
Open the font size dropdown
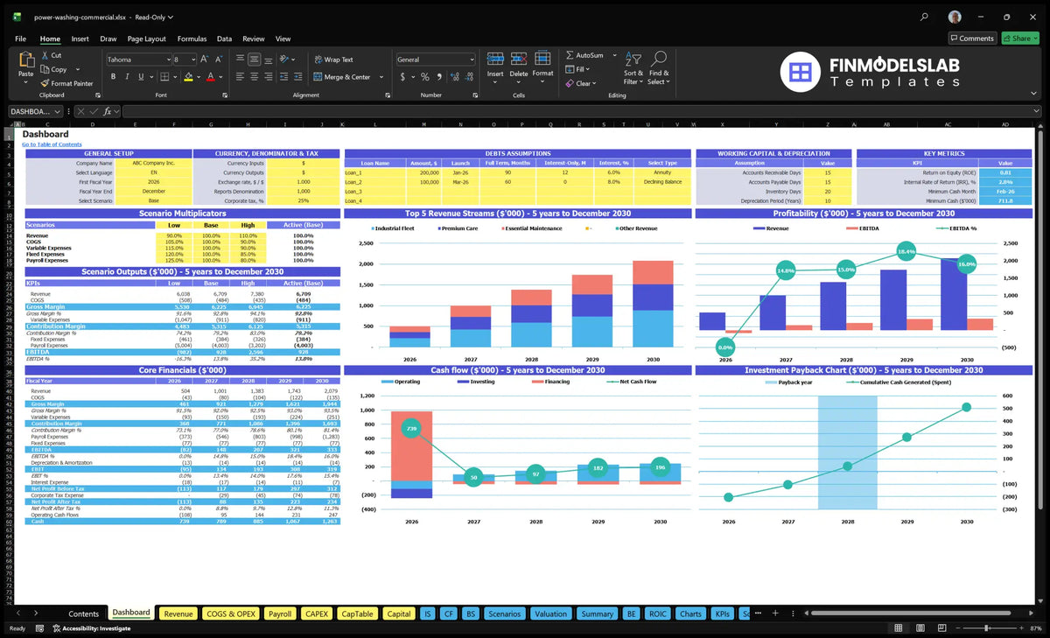point(192,60)
